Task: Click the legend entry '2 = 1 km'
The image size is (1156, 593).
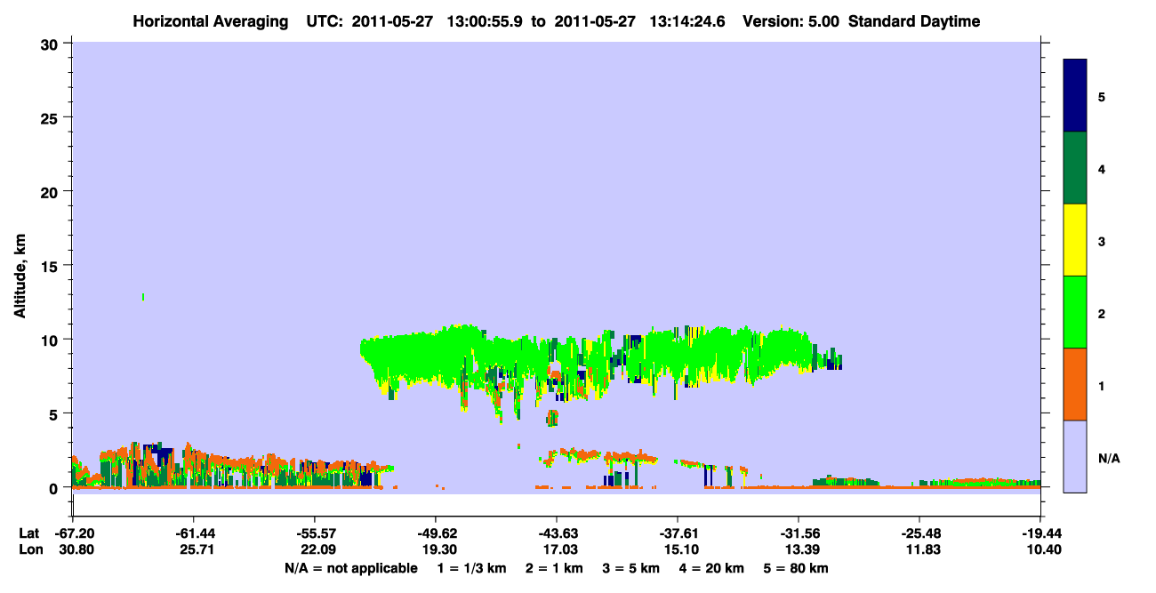Action: tap(556, 568)
